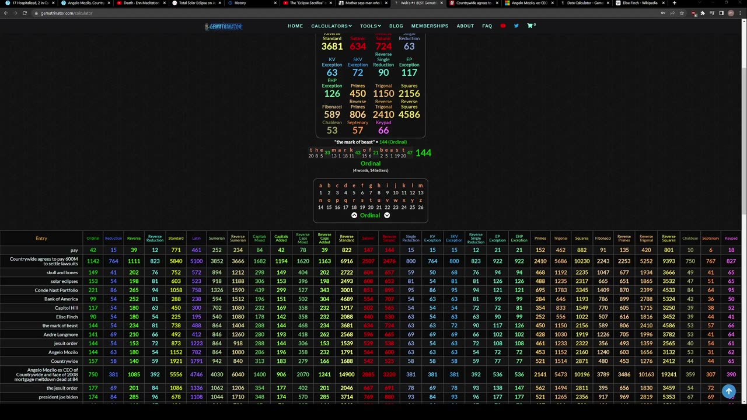The height and width of the screenshot is (420, 747).
Task: Open the Gematrinator YouTube channel icon
Action: pyautogui.click(x=503, y=26)
